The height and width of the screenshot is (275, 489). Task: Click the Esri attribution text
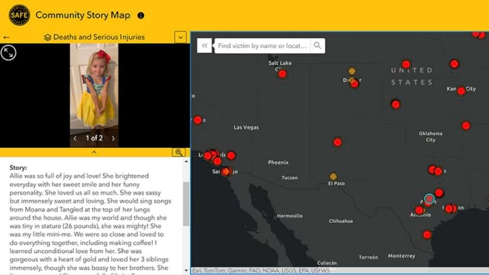(260, 270)
